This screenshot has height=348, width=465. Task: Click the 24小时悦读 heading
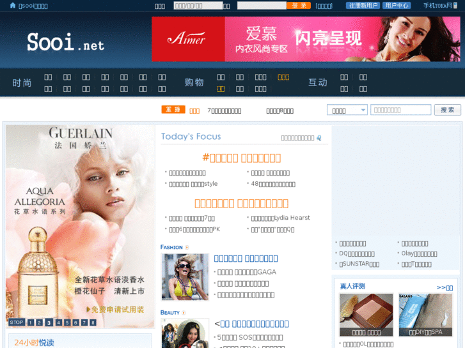point(34,342)
